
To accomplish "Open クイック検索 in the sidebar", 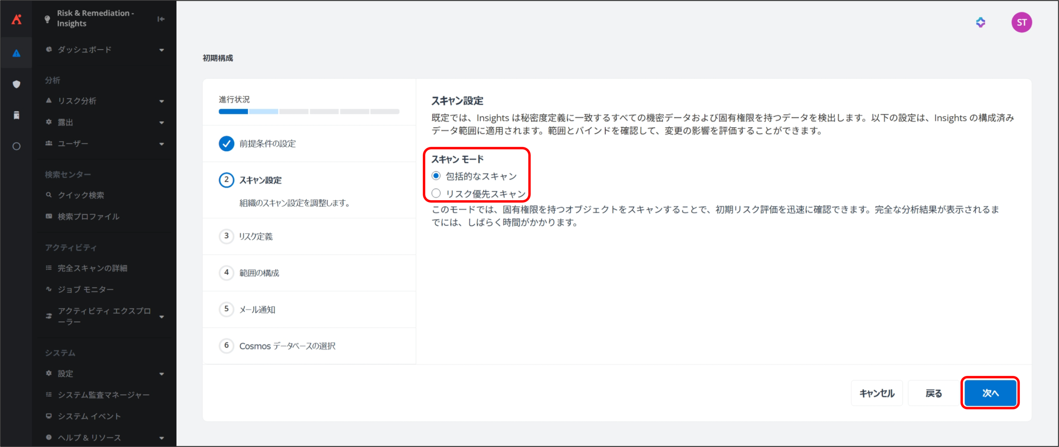I will click(81, 195).
